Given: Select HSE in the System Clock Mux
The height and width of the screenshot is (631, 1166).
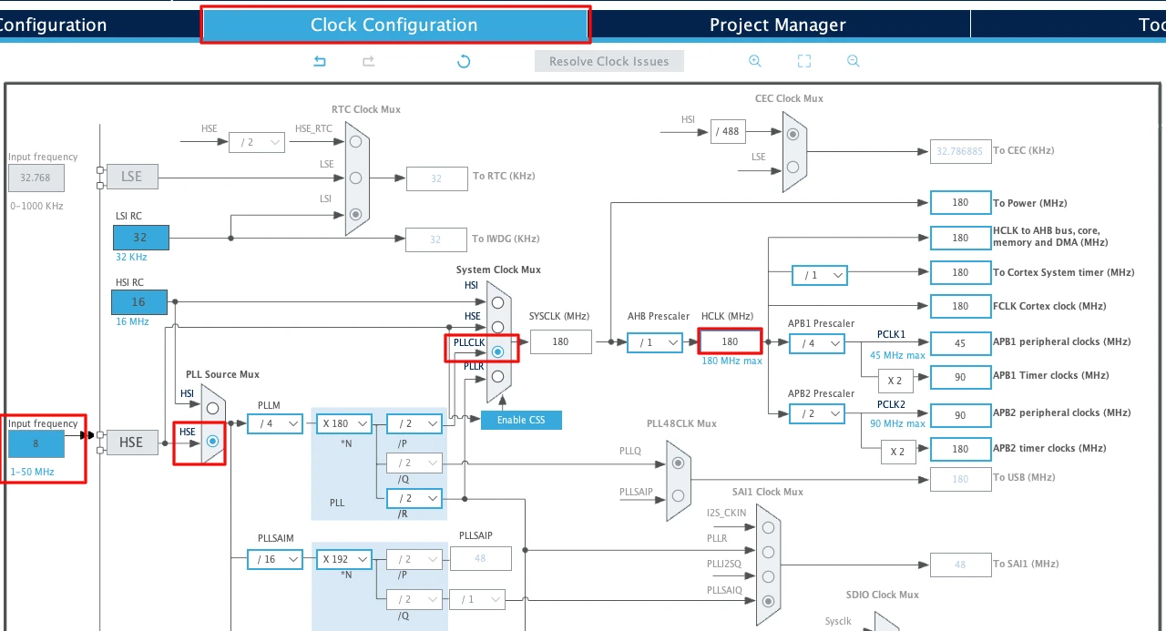Looking at the screenshot, I should tap(497, 326).
